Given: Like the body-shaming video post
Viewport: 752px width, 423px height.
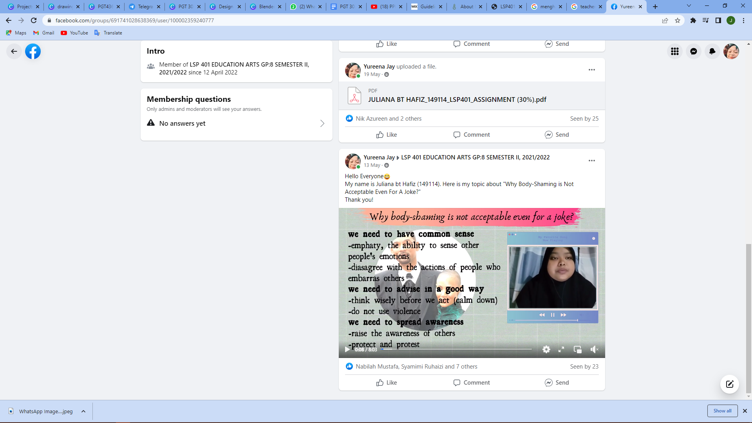Looking at the screenshot, I should tap(387, 383).
